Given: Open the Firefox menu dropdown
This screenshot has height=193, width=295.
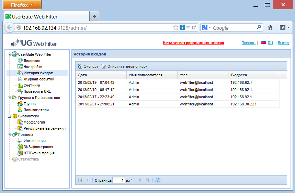Looking at the screenshot, I should 22,5.
